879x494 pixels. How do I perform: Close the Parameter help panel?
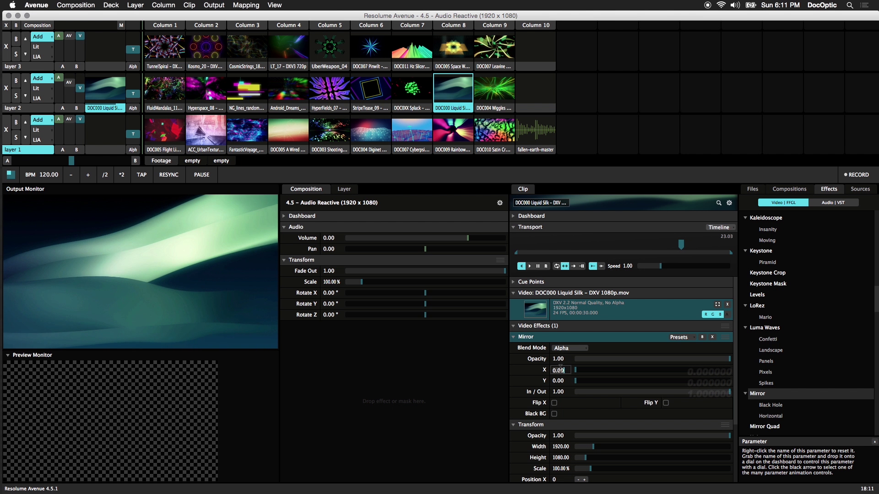(874, 442)
